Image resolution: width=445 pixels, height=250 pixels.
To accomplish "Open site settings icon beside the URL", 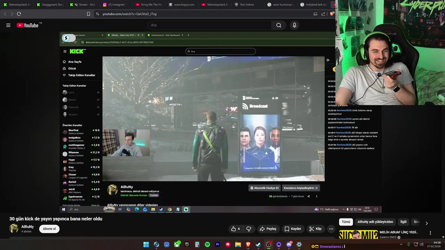I will 97,14.
